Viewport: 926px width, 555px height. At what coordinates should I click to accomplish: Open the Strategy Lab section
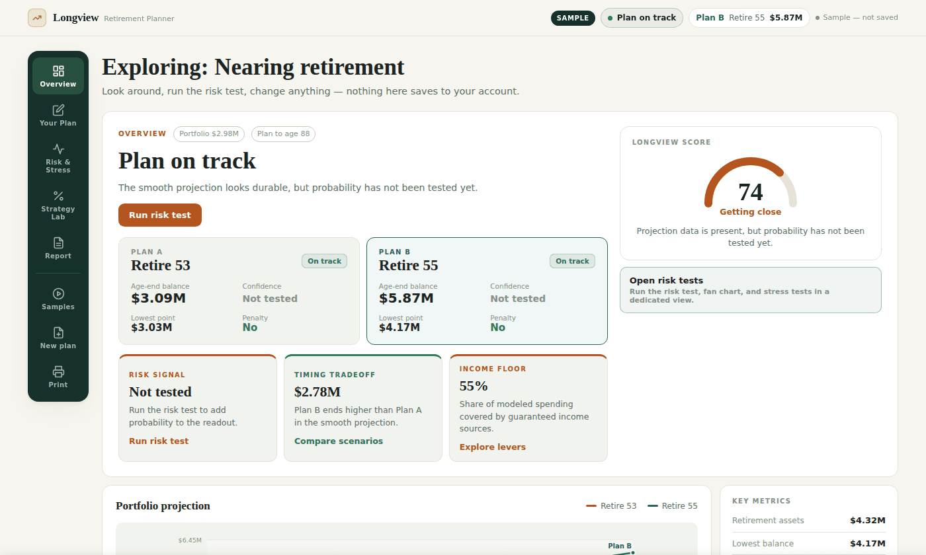click(58, 205)
